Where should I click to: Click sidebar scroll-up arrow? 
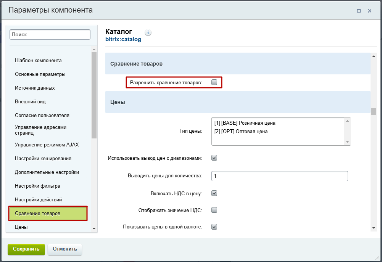click(x=94, y=50)
